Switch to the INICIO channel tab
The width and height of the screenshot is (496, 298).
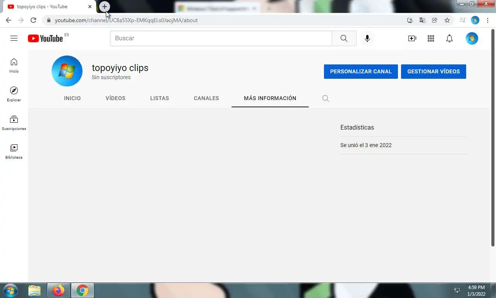pos(72,99)
